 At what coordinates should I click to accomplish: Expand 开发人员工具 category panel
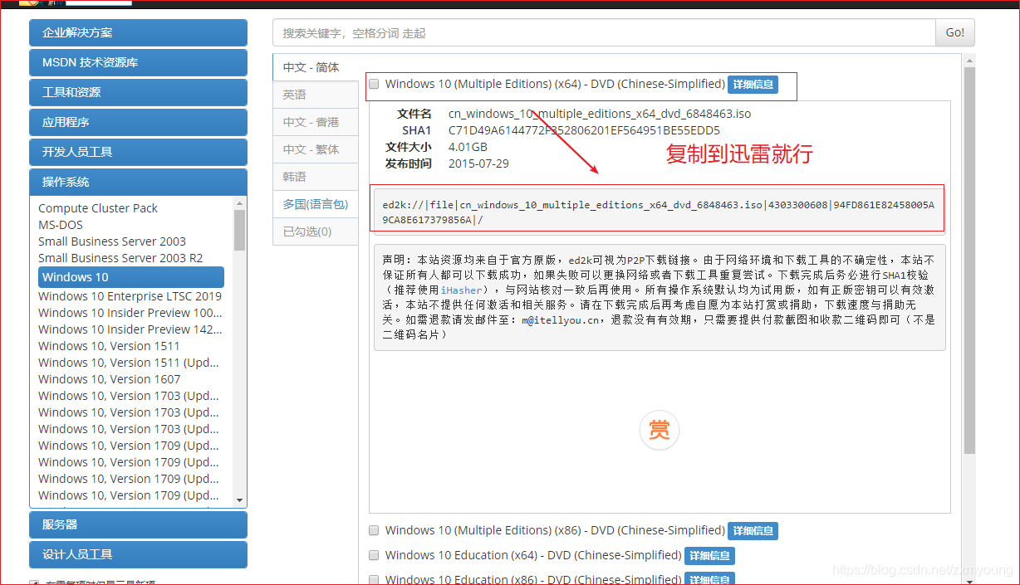pyautogui.click(x=138, y=153)
